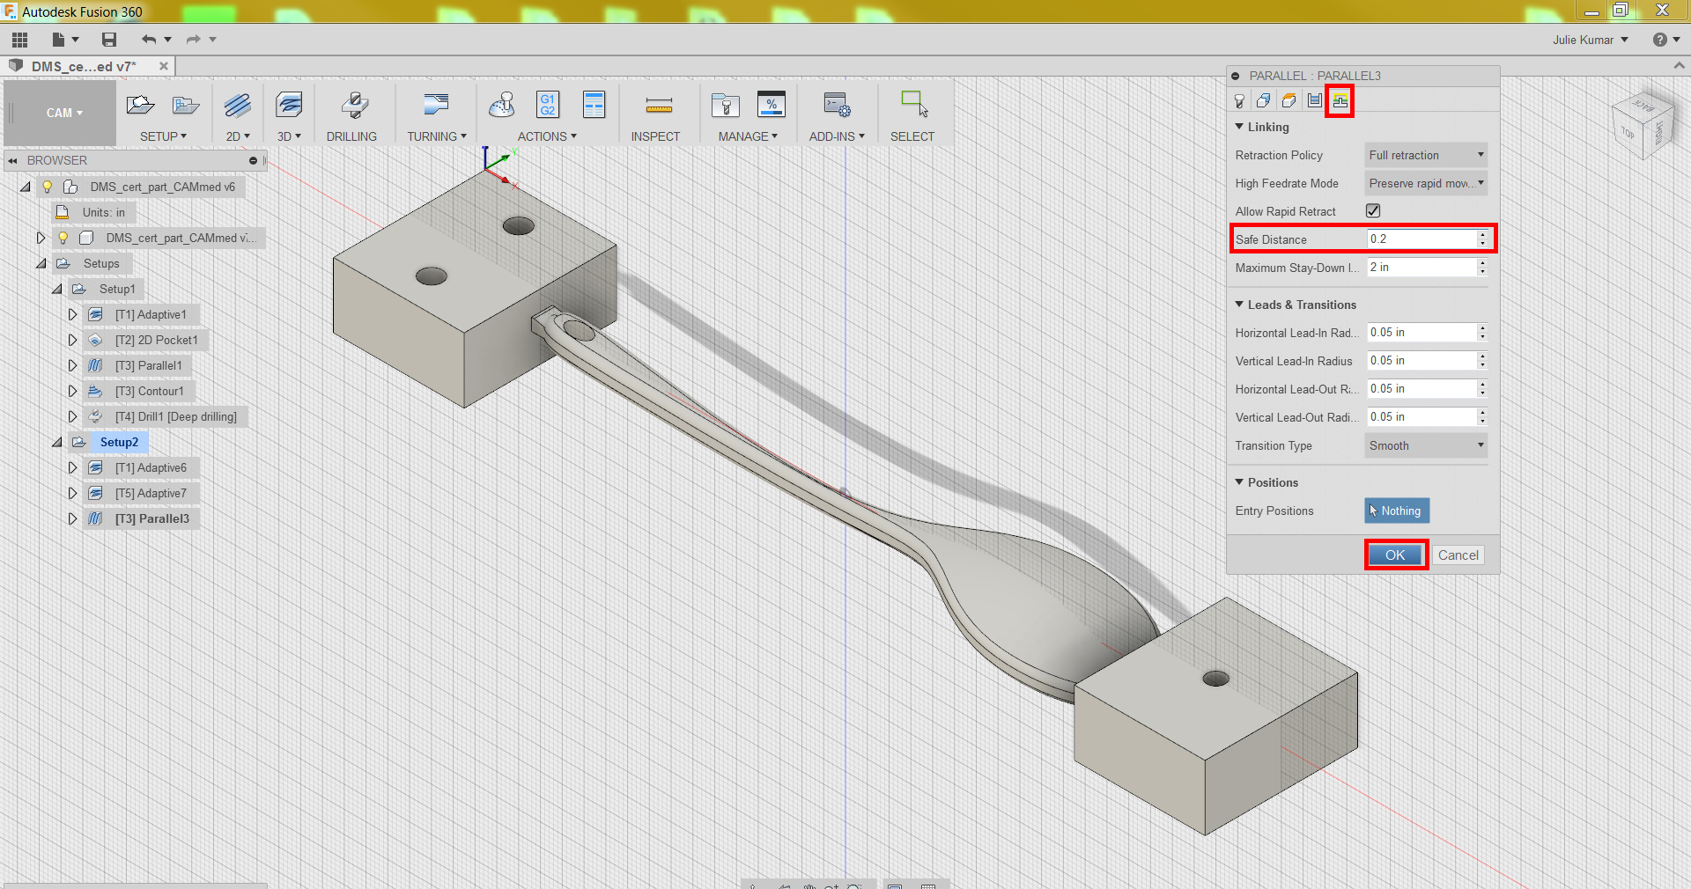Close the DMS_ce...ed v7 document tab
1691x889 pixels.
[163, 66]
